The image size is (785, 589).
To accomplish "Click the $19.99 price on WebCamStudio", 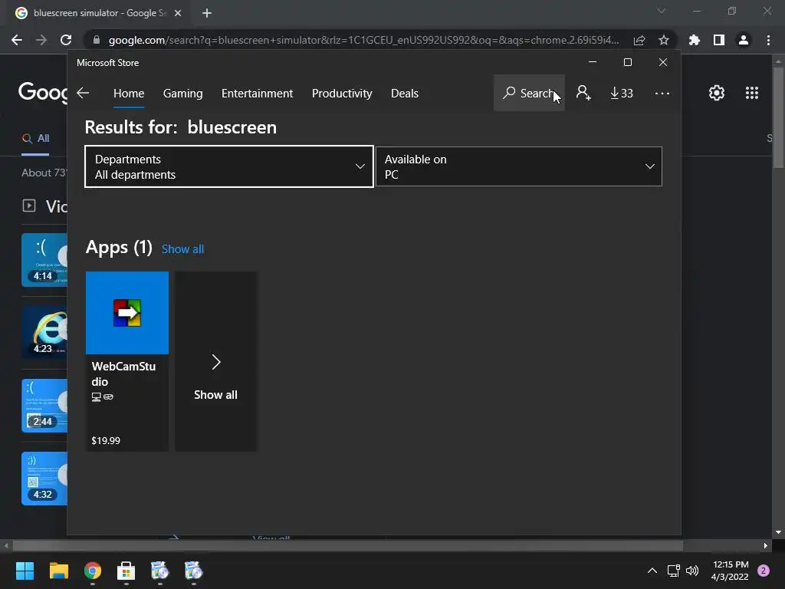I will point(106,441).
